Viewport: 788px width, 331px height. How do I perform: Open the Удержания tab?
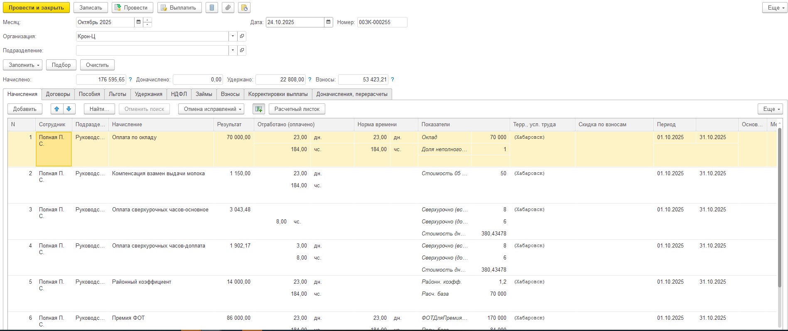(x=148, y=94)
